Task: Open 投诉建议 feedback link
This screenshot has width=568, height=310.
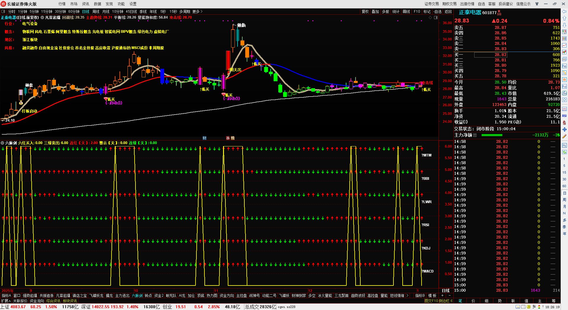Action: [506, 4]
